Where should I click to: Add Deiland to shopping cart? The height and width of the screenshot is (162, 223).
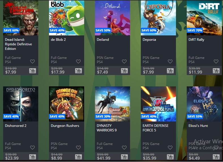(124, 71)
